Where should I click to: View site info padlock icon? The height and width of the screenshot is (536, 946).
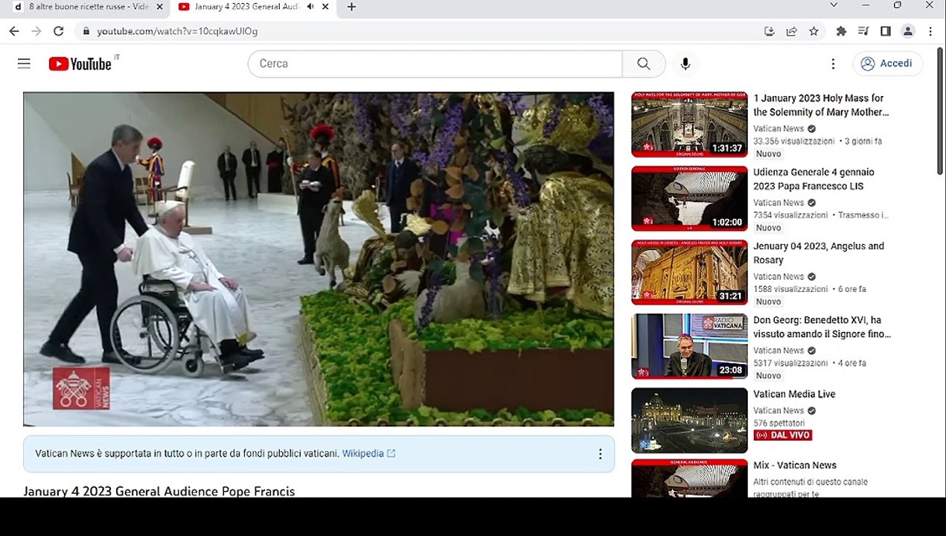(86, 31)
